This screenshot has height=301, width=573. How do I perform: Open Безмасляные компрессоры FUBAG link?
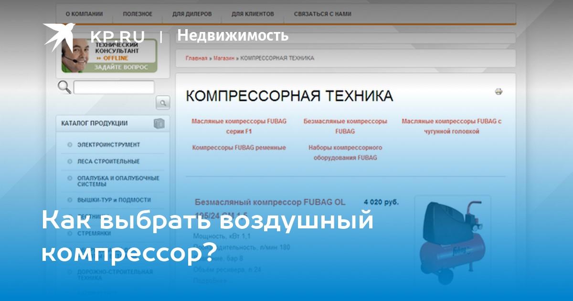[x=345, y=126]
